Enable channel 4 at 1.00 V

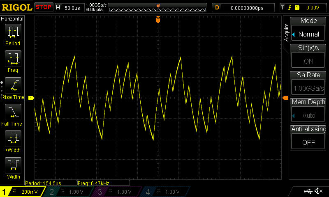click(x=166, y=192)
